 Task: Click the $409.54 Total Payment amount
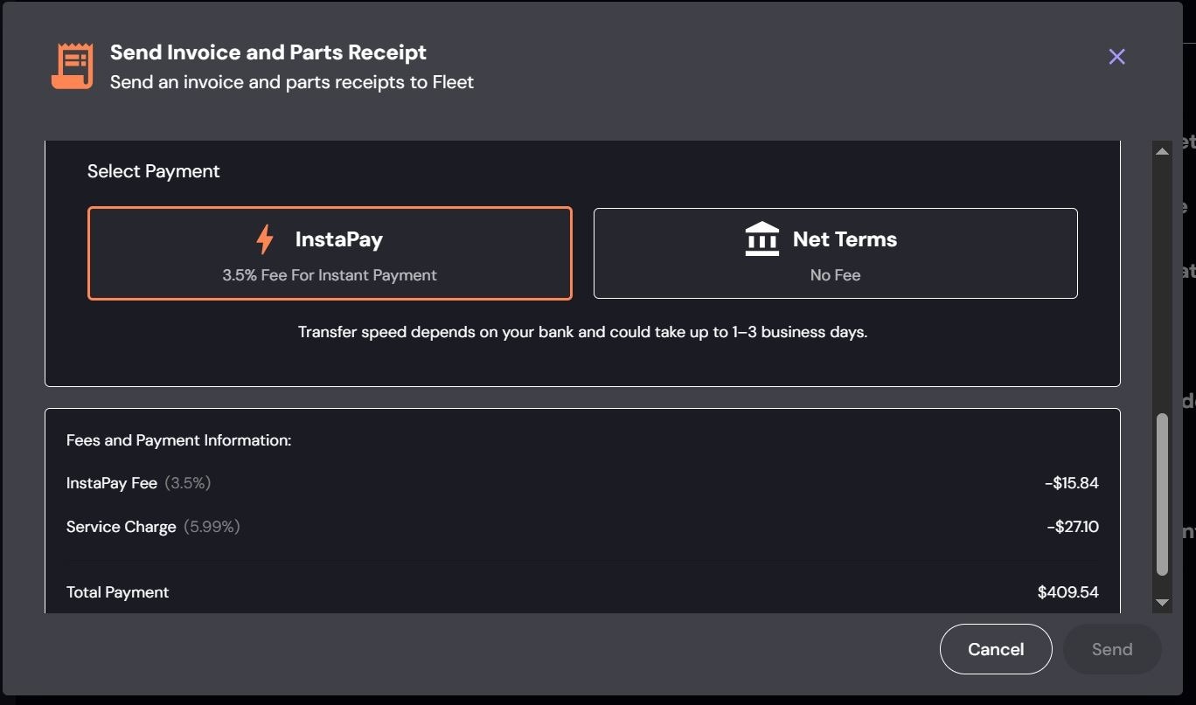point(1067,592)
